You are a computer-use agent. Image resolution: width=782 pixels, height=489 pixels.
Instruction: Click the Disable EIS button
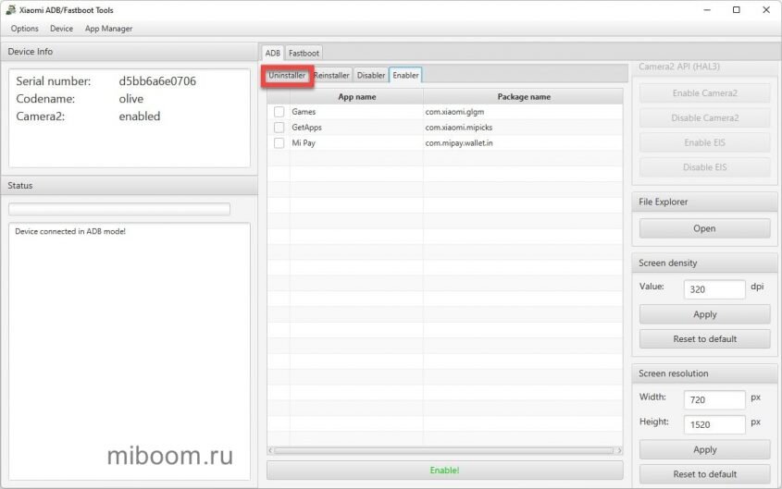pyautogui.click(x=704, y=167)
